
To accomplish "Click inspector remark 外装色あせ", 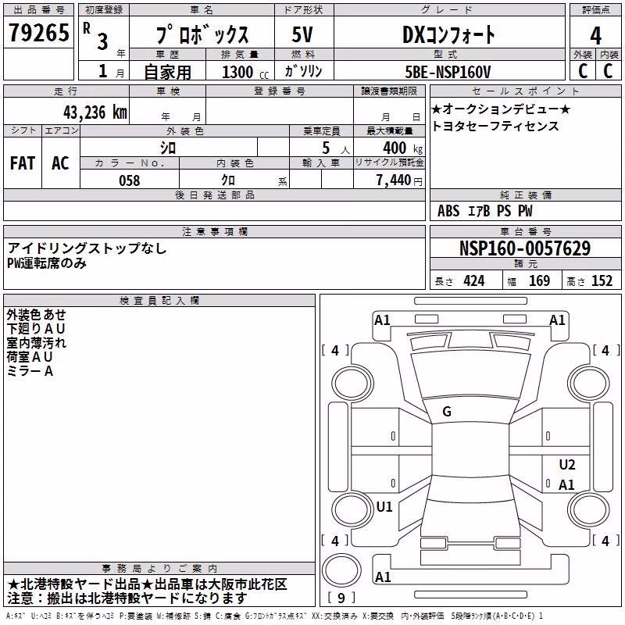I will (36, 315).
